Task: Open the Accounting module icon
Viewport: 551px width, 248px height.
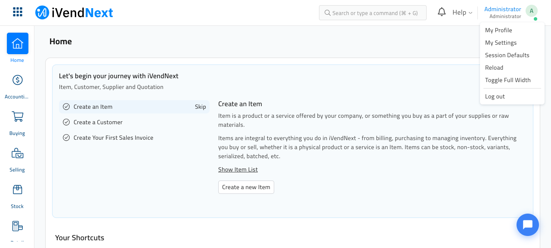Action: [x=18, y=80]
